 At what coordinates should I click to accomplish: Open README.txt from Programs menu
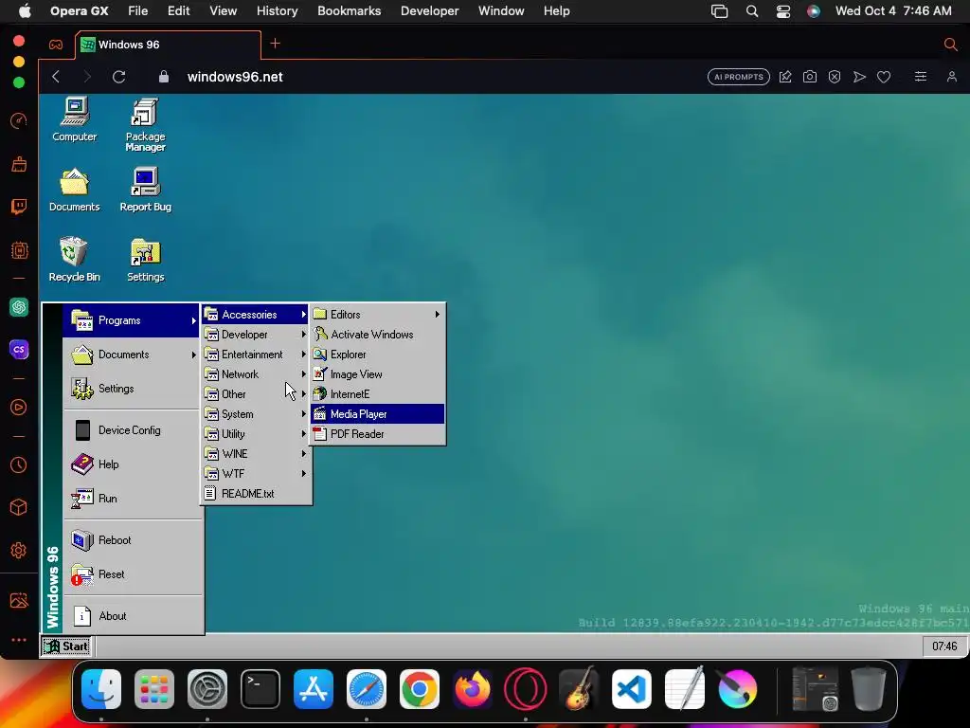256,493
